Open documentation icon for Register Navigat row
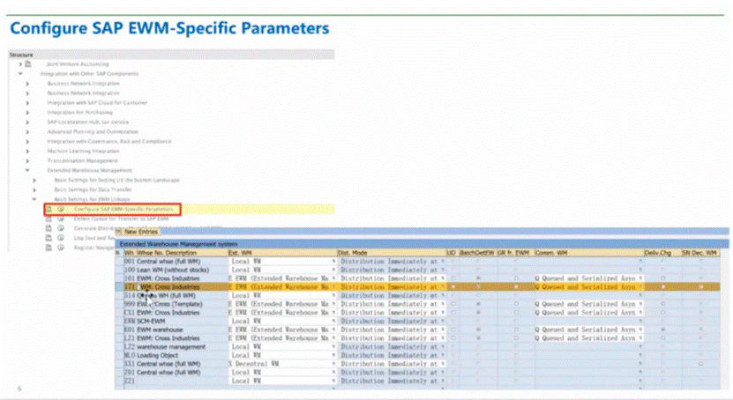This screenshot has height=400, width=733. tap(49, 248)
